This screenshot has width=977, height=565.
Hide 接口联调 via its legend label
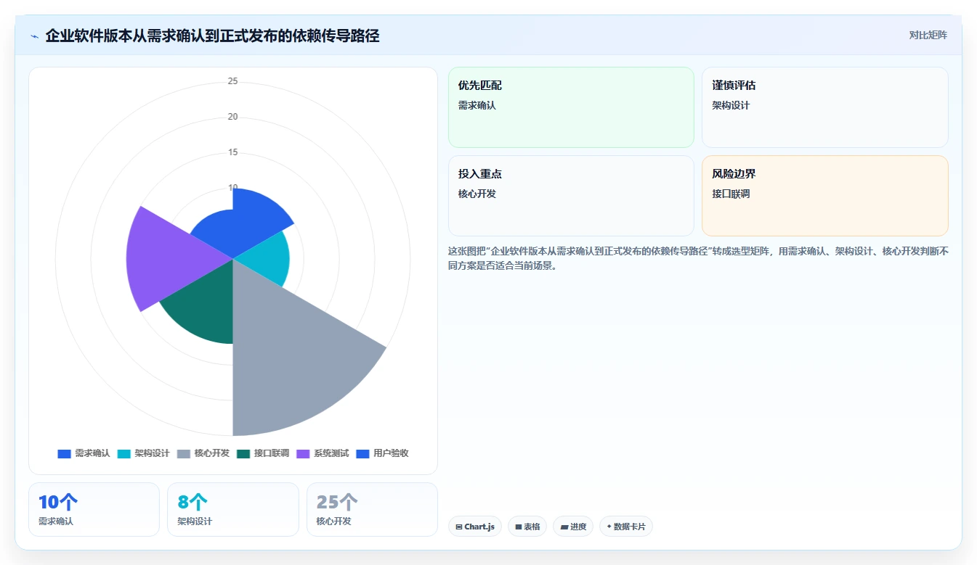pyautogui.click(x=272, y=453)
